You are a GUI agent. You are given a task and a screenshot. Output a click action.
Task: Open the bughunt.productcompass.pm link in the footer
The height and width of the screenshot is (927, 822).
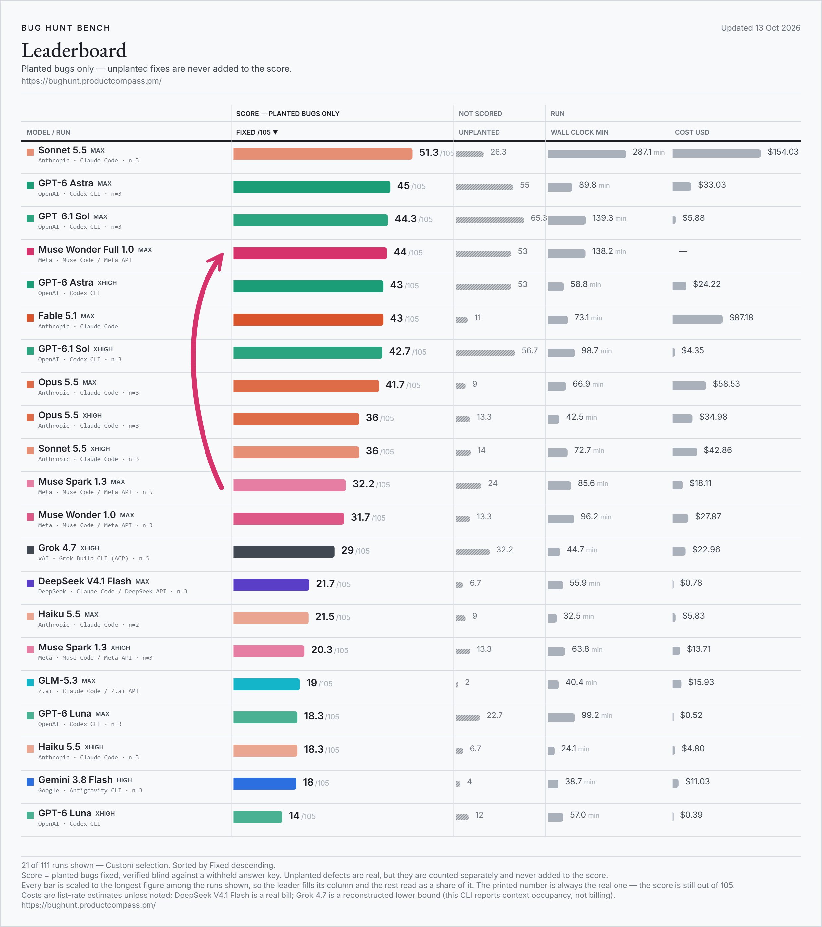pos(88,905)
